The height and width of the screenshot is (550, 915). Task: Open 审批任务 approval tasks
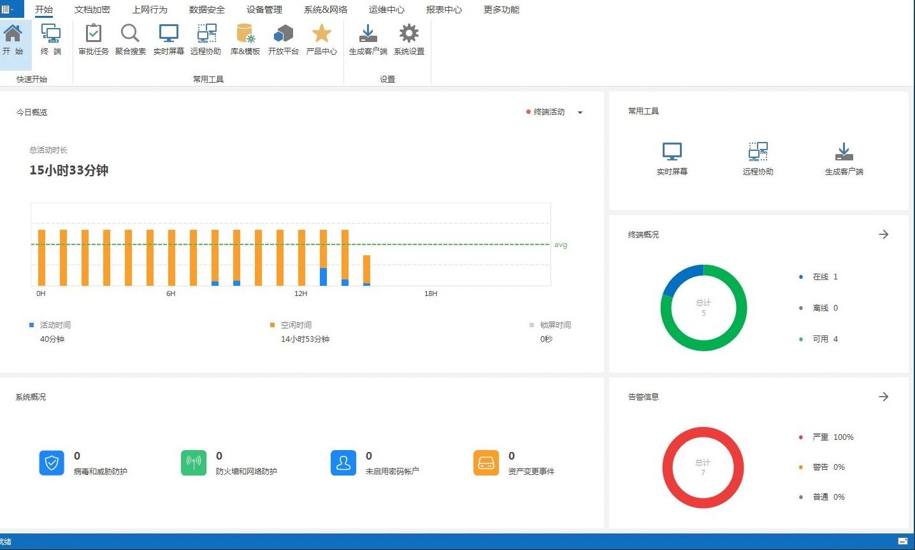click(94, 39)
